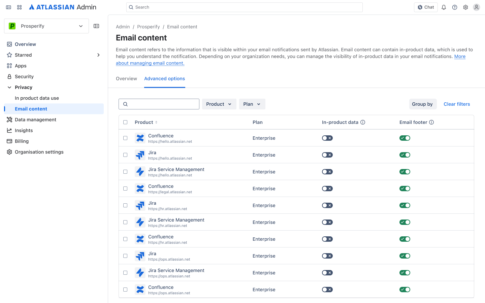Click Prosperify breadcrumb link

[149, 27]
